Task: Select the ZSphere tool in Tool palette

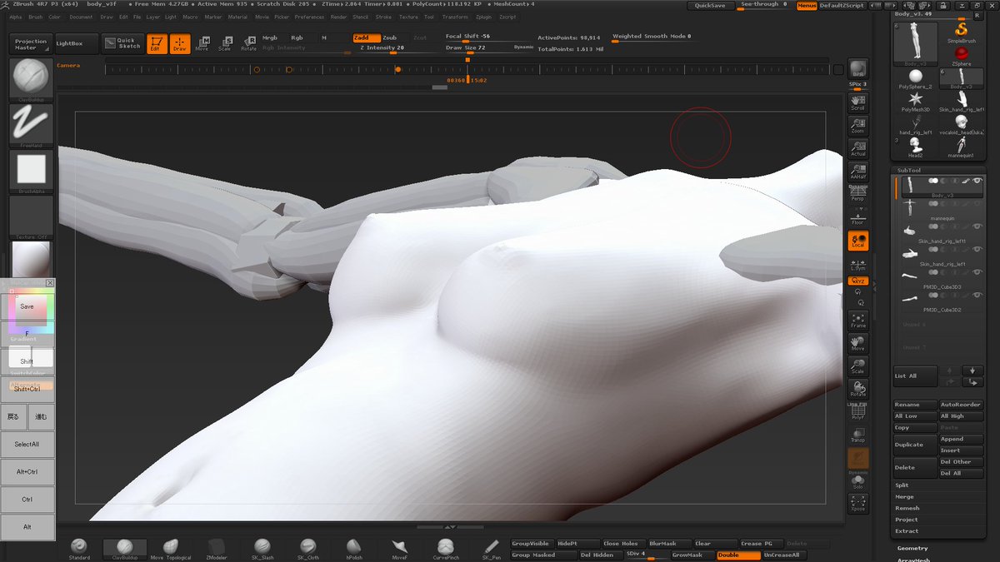Action: point(961,56)
